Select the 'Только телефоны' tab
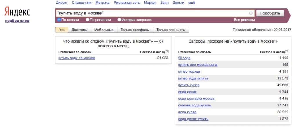 click(135, 30)
